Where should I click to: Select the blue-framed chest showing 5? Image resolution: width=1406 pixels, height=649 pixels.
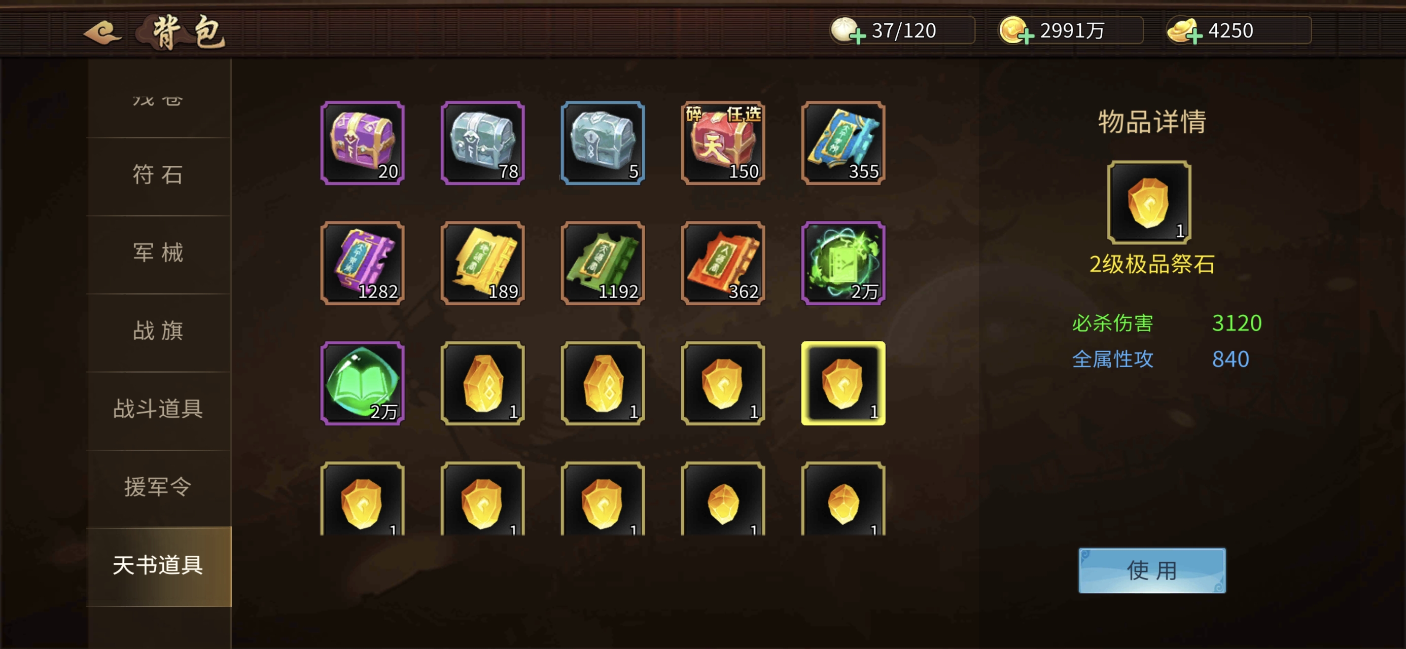pos(603,143)
